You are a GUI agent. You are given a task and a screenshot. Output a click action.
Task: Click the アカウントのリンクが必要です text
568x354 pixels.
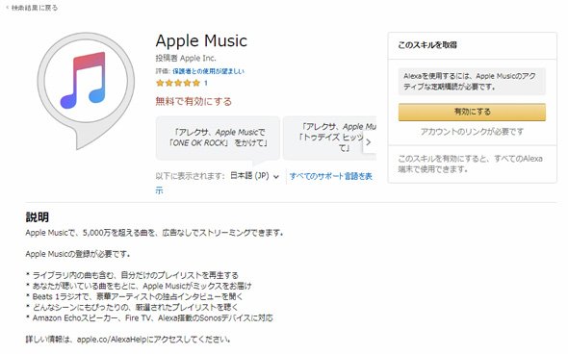pyautogui.click(x=472, y=132)
